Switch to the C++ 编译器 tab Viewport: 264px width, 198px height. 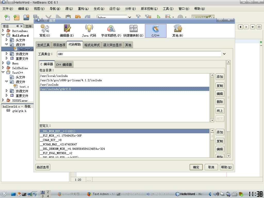[x=64, y=64]
